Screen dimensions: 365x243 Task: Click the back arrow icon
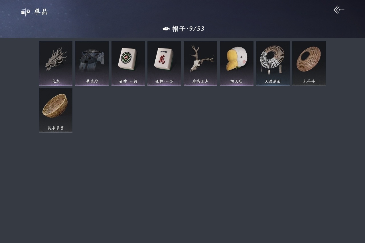[339, 10]
